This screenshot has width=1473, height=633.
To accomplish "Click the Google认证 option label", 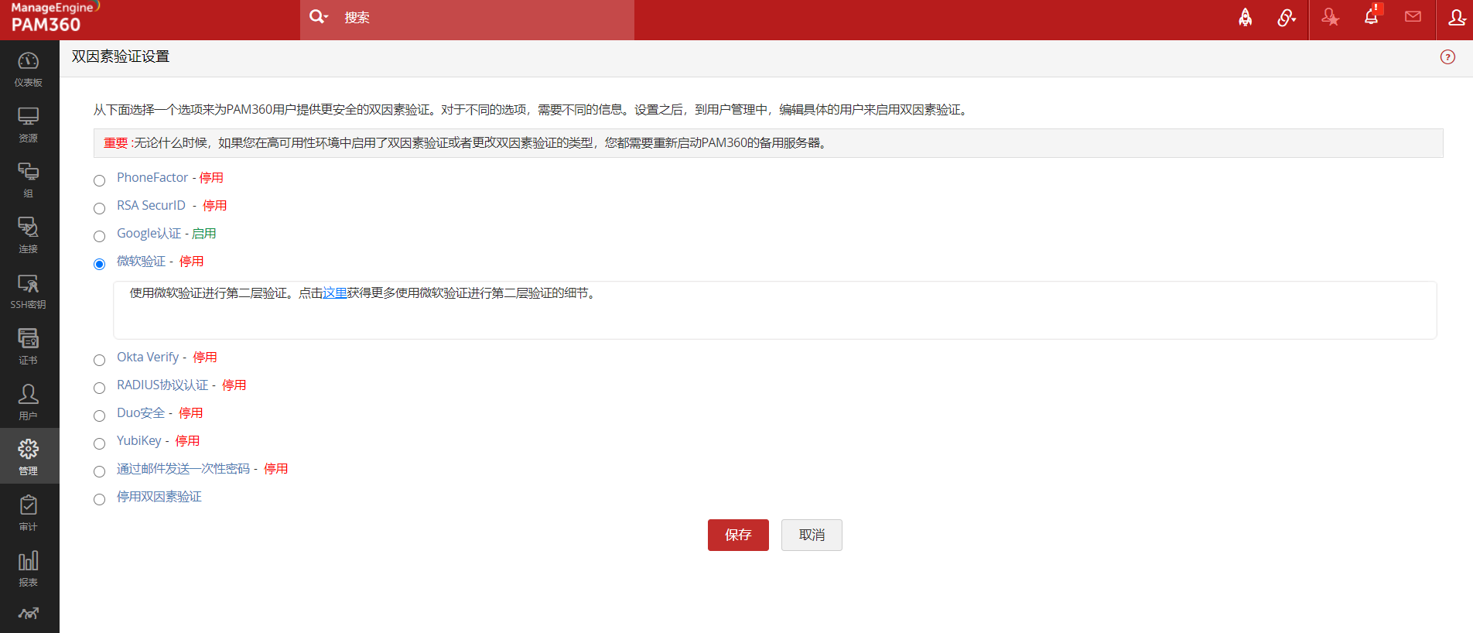I will click(149, 234).
